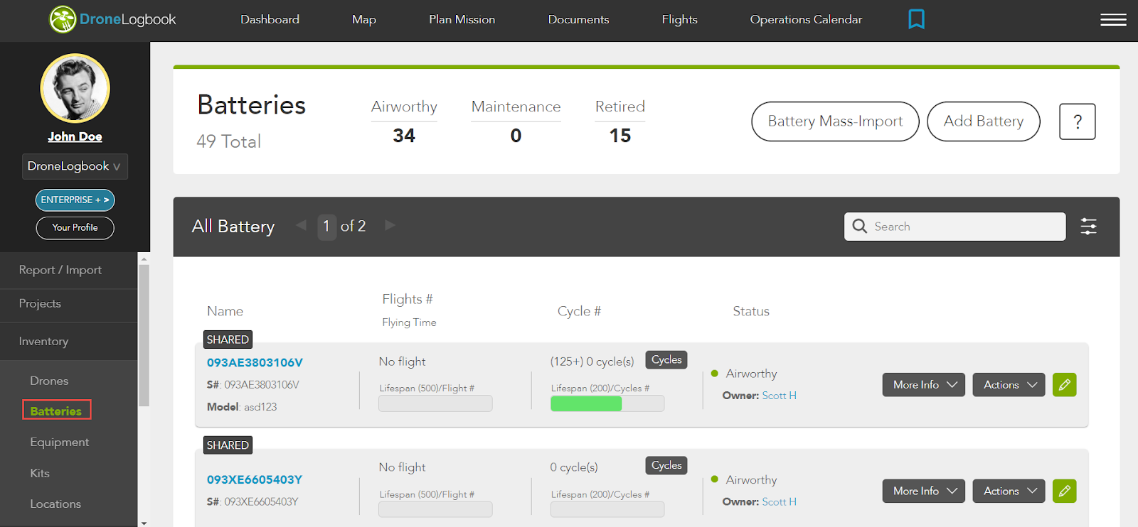Open the hamburger menu icon
This screenshot has height=527, width=1138.
tap(1113, 20)
